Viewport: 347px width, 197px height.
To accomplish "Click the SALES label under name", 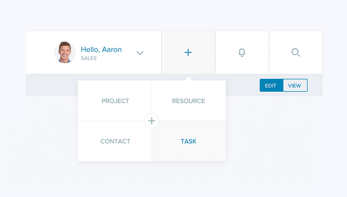I will coord(89,58).
